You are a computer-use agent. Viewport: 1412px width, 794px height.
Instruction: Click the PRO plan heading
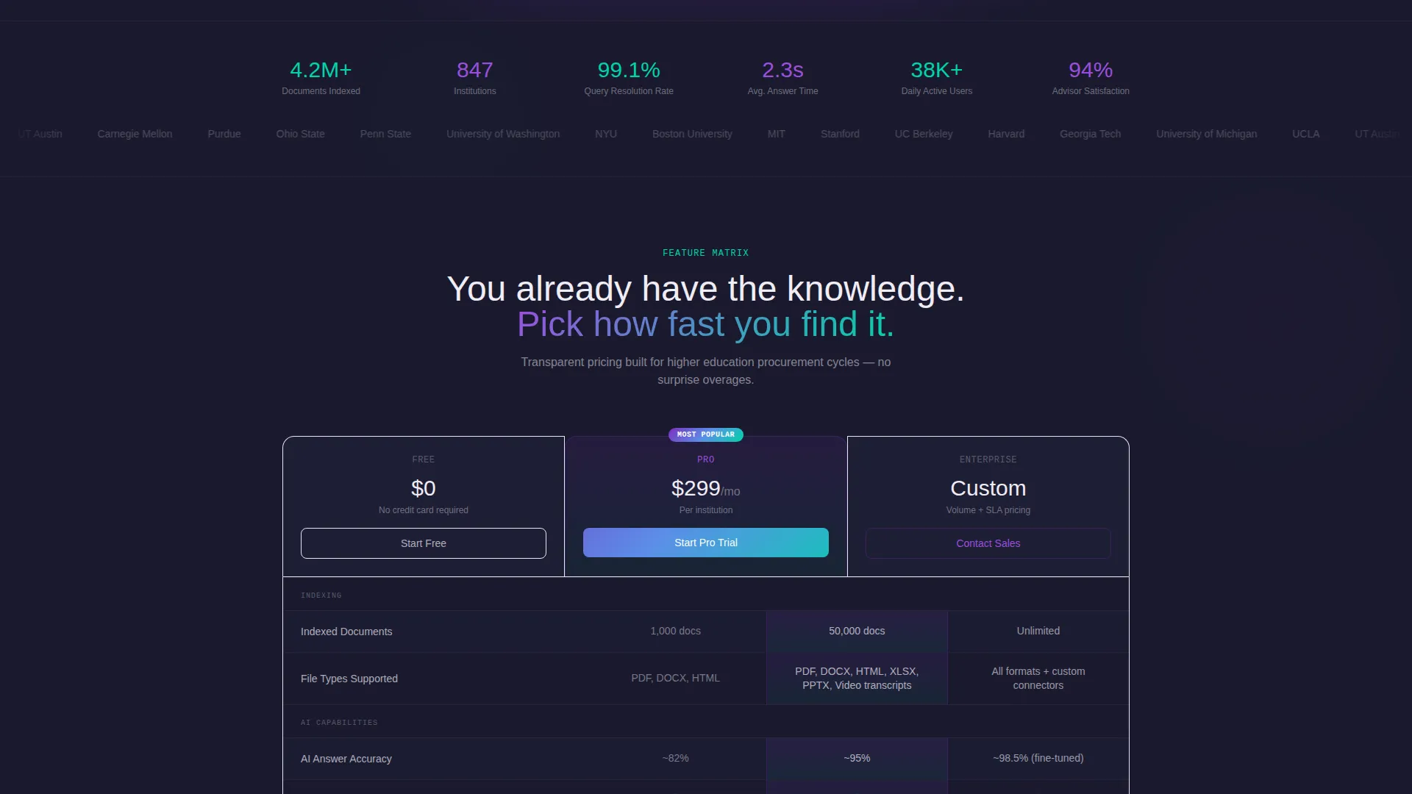tap(705, 459)
